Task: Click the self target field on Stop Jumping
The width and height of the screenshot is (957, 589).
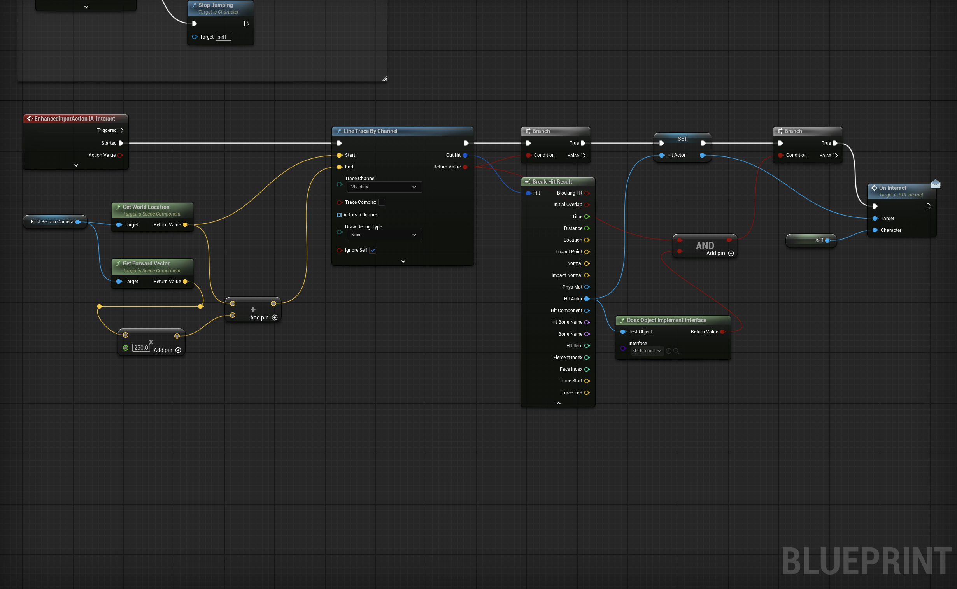Action: coord(223,37)
